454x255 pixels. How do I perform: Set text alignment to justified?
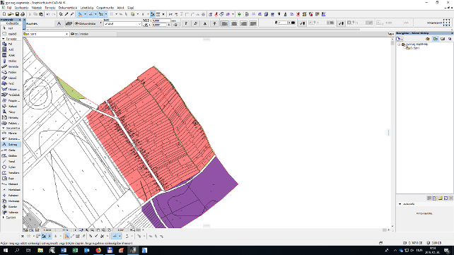[x=253, y=23]
